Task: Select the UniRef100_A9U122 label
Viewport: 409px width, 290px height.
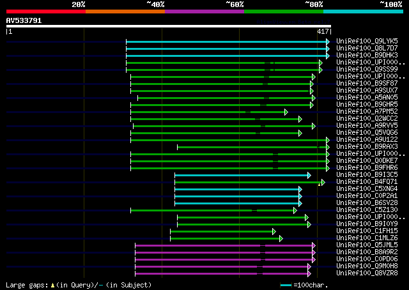Action: 367,139
